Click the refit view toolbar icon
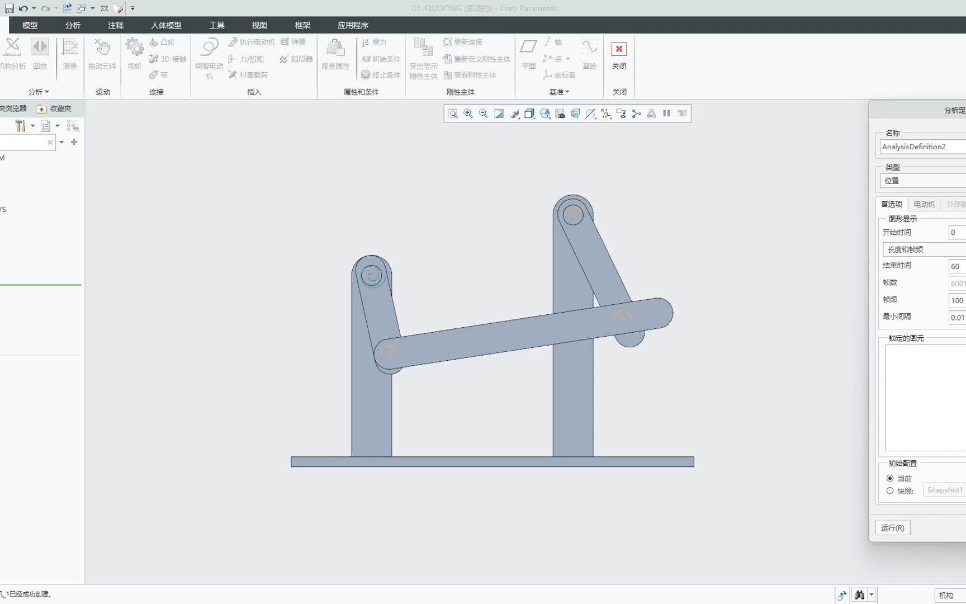Viewport: 966px width, 604px height. tap(453, 114)
